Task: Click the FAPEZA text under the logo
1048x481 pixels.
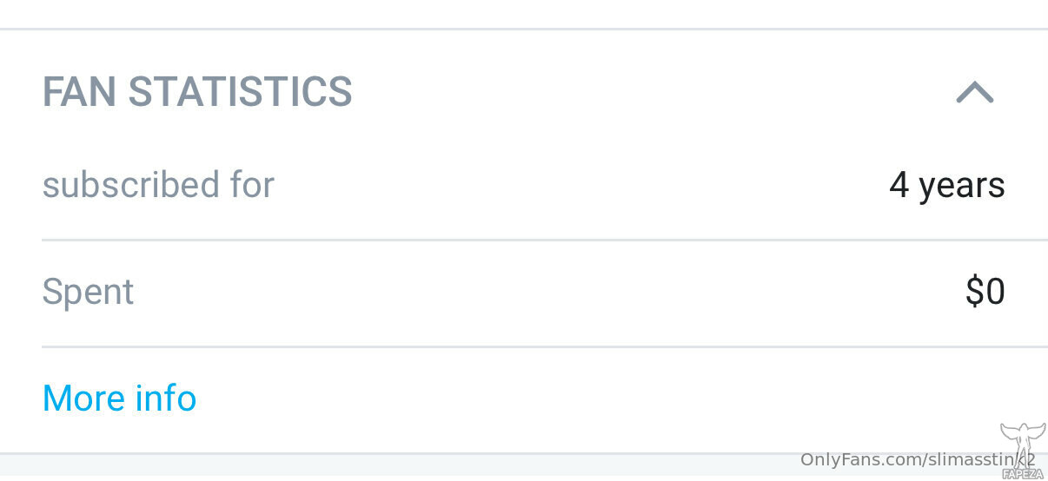Action: pyautogui.click(x=1023, y=474)
